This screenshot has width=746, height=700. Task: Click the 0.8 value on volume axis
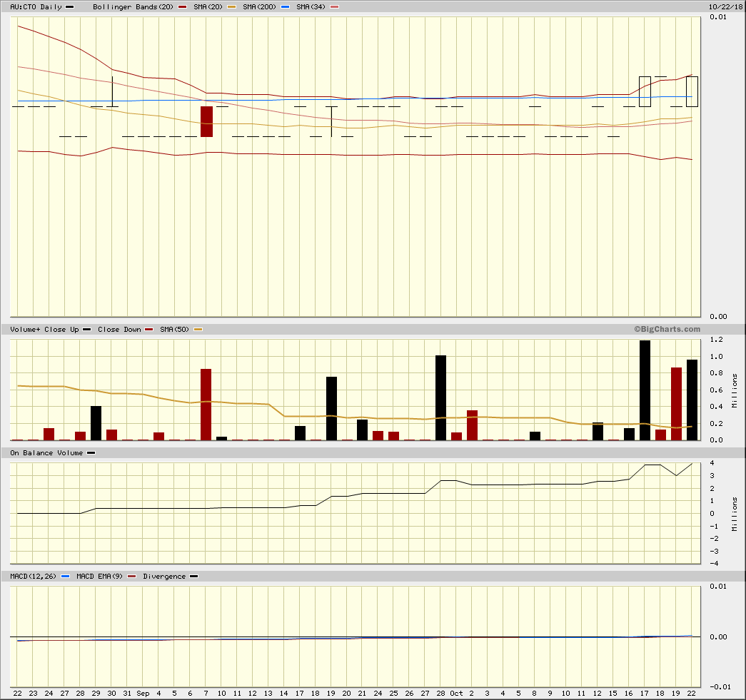[x=717, y=373]
